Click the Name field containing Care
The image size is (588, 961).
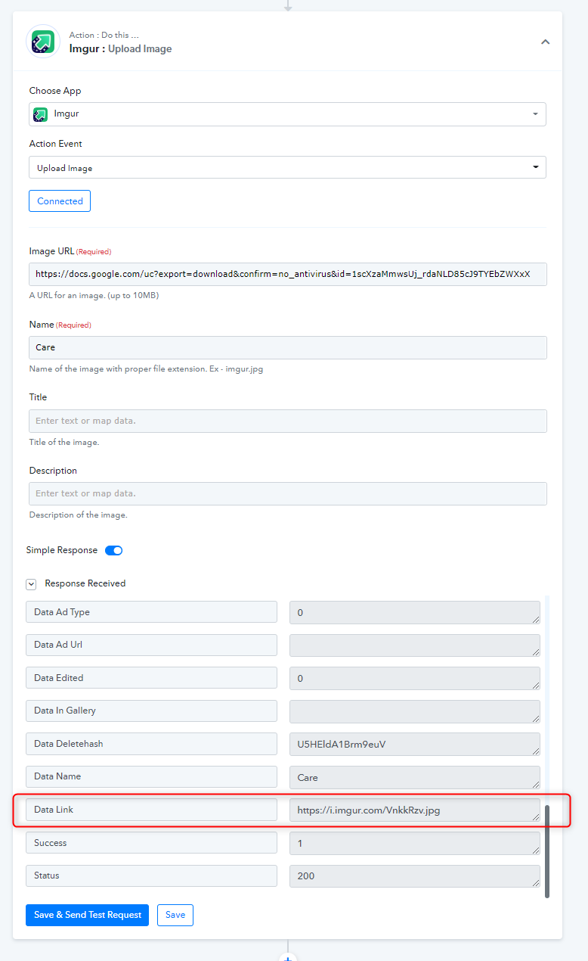point(287,347)
